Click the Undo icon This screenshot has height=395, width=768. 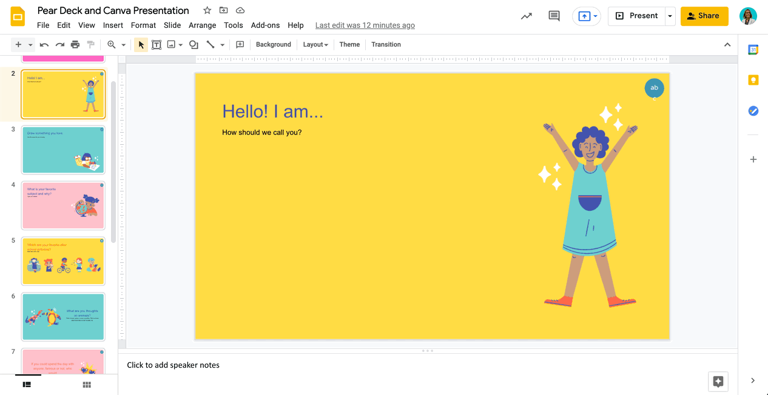click(x=43, y=44)
